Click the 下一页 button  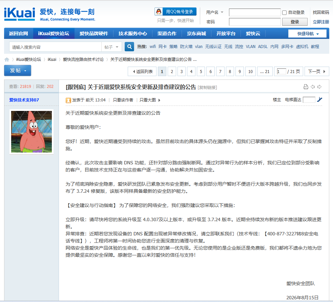(317, 71)
